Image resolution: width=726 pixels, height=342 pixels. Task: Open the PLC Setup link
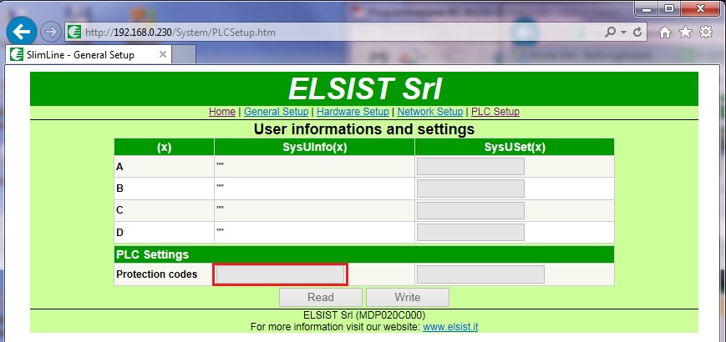pyautogui.click(x=495, y=112)
